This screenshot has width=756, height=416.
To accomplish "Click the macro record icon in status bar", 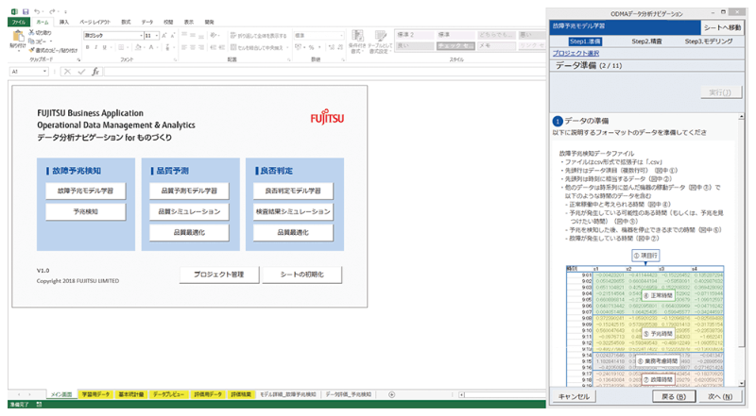I will click(39, 405).
